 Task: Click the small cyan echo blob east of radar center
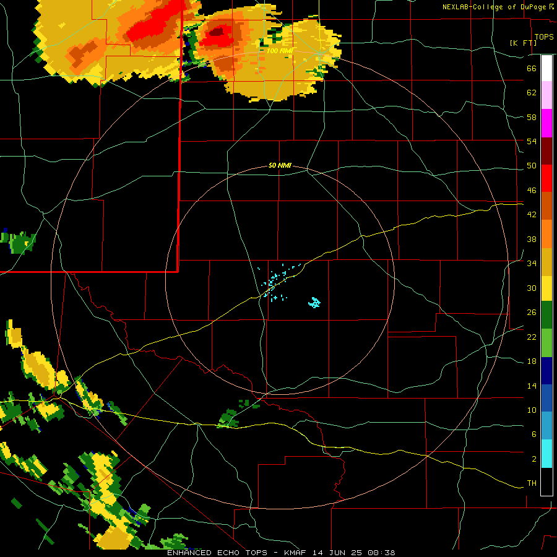click(x=314, y=302)
